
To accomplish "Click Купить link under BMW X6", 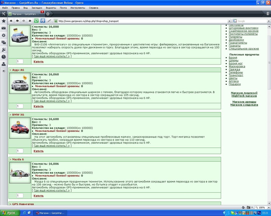I will pos(38,151).
